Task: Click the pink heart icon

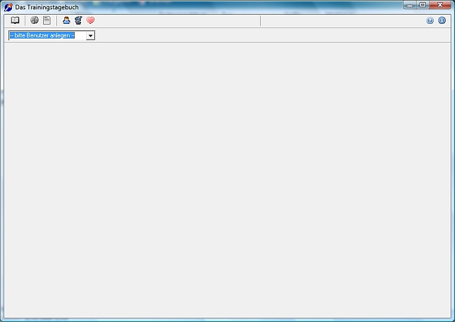Action: coord(90,21)
